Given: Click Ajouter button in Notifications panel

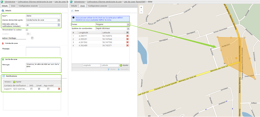Looking at the screenshot, I should tap(17, 82).
